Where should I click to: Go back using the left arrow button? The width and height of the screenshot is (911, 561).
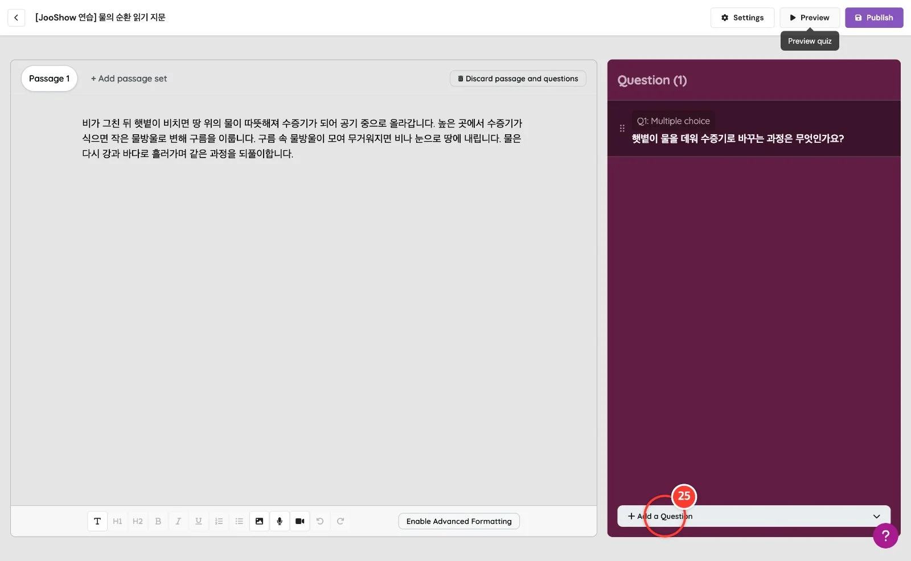pyautogui.click(x=16, y=18)
